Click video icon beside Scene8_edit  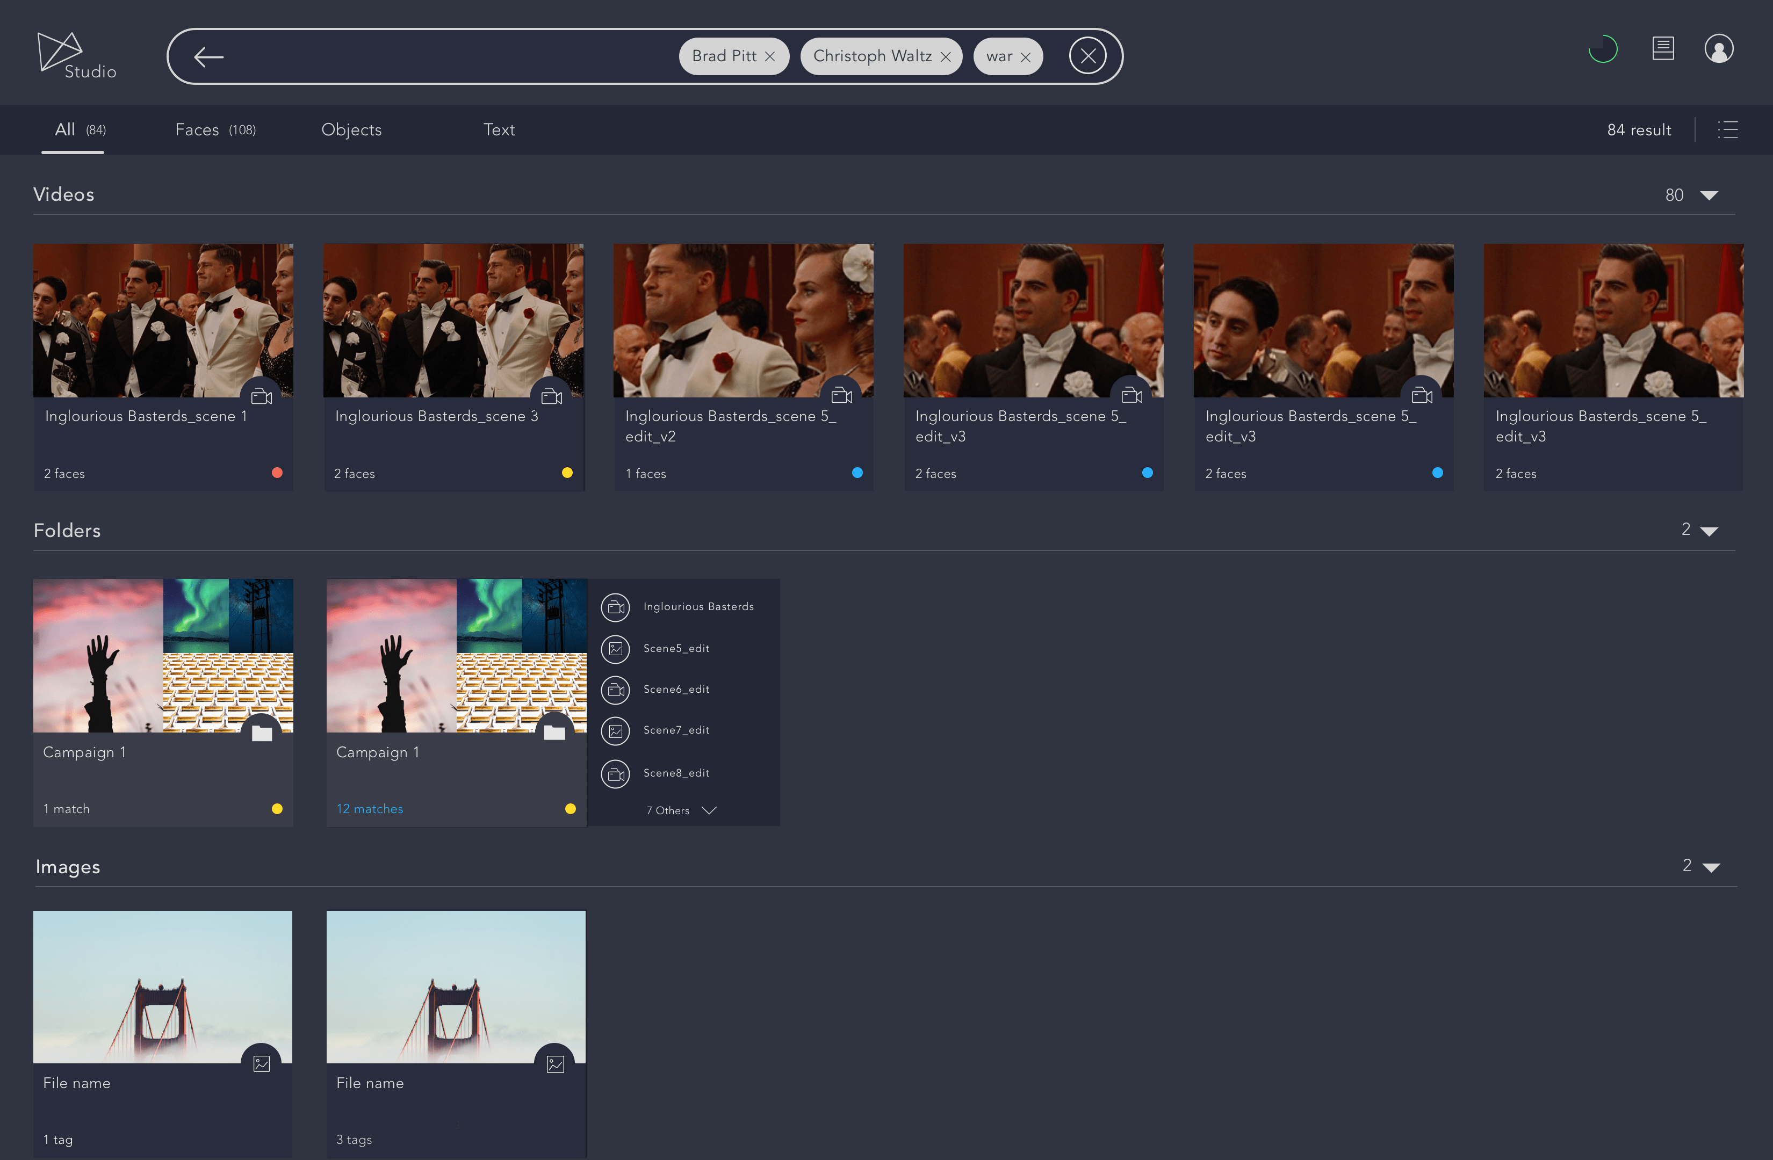(x=615, y=773)
